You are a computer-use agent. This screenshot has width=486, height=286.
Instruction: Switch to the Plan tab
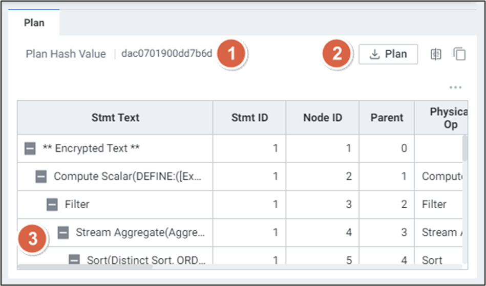click(34, 23)
